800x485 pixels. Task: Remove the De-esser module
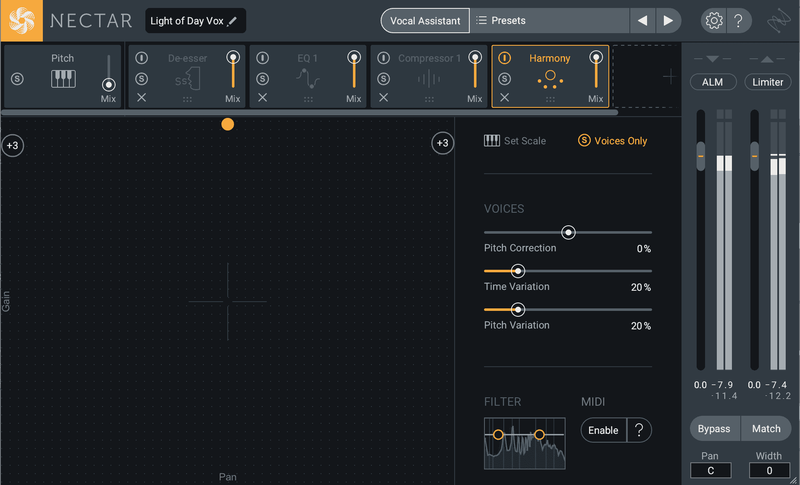coord(142,97)
